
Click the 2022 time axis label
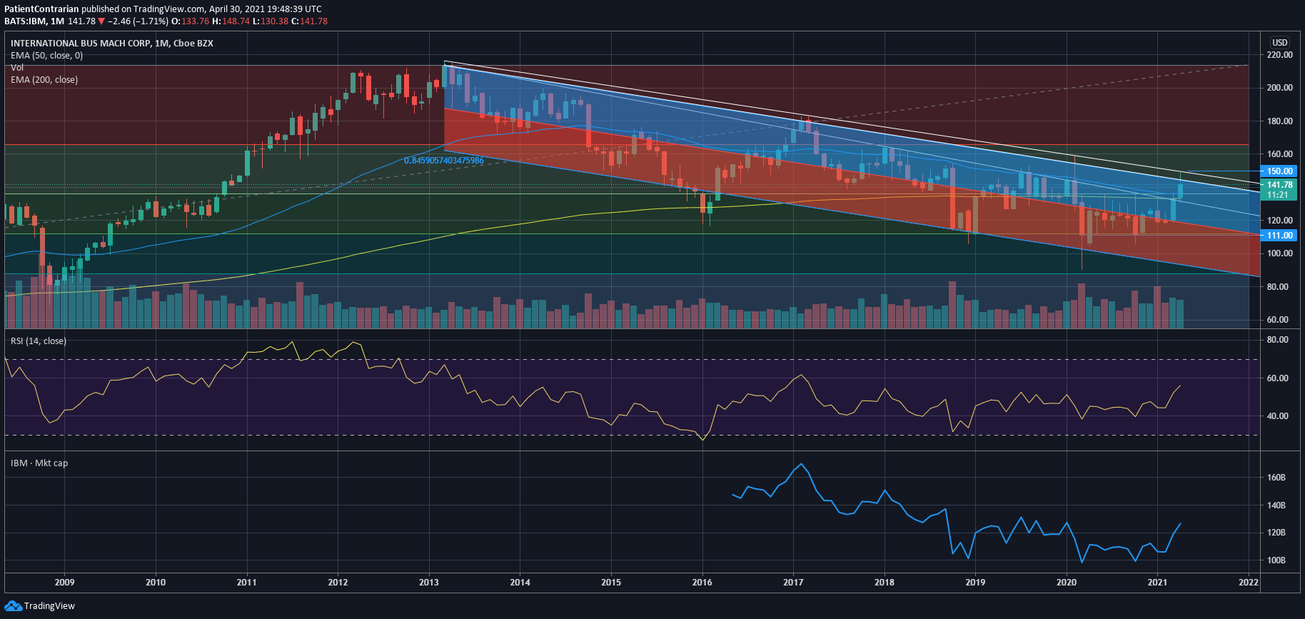(x=1249, y=583)
